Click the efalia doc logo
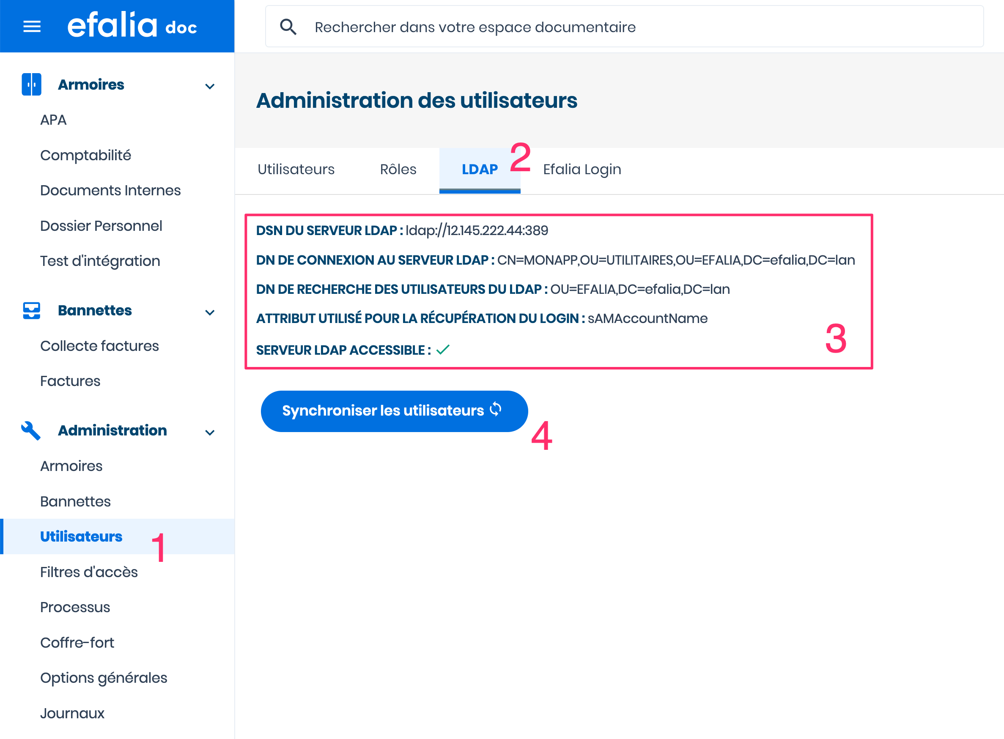Screen dimensions: 1004x739 pyautogui.click(x=132, y=26)
